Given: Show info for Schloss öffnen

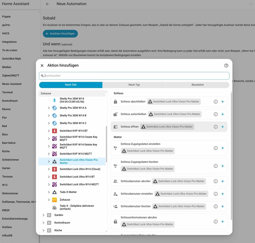Looking at the screenshot, I should click(x=215, y=127).
